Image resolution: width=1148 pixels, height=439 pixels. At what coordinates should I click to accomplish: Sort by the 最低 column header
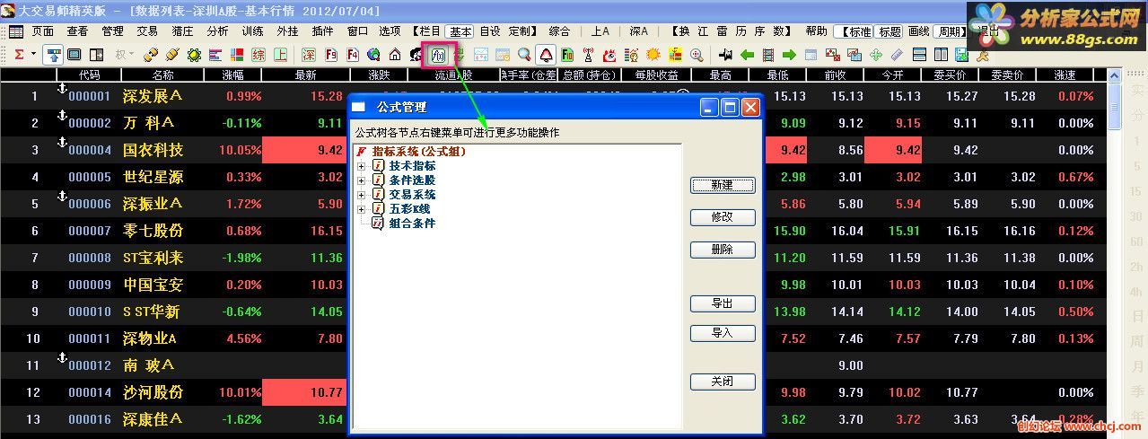click(777, 75)
